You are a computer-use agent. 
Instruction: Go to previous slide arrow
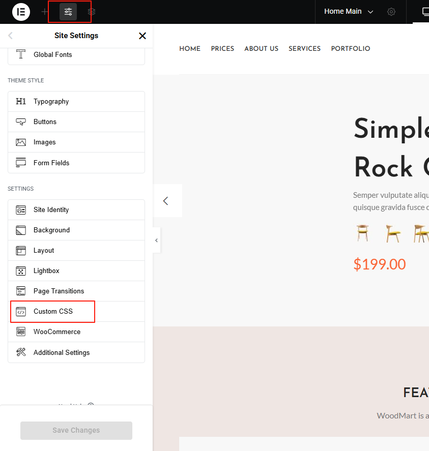point(166,201)
